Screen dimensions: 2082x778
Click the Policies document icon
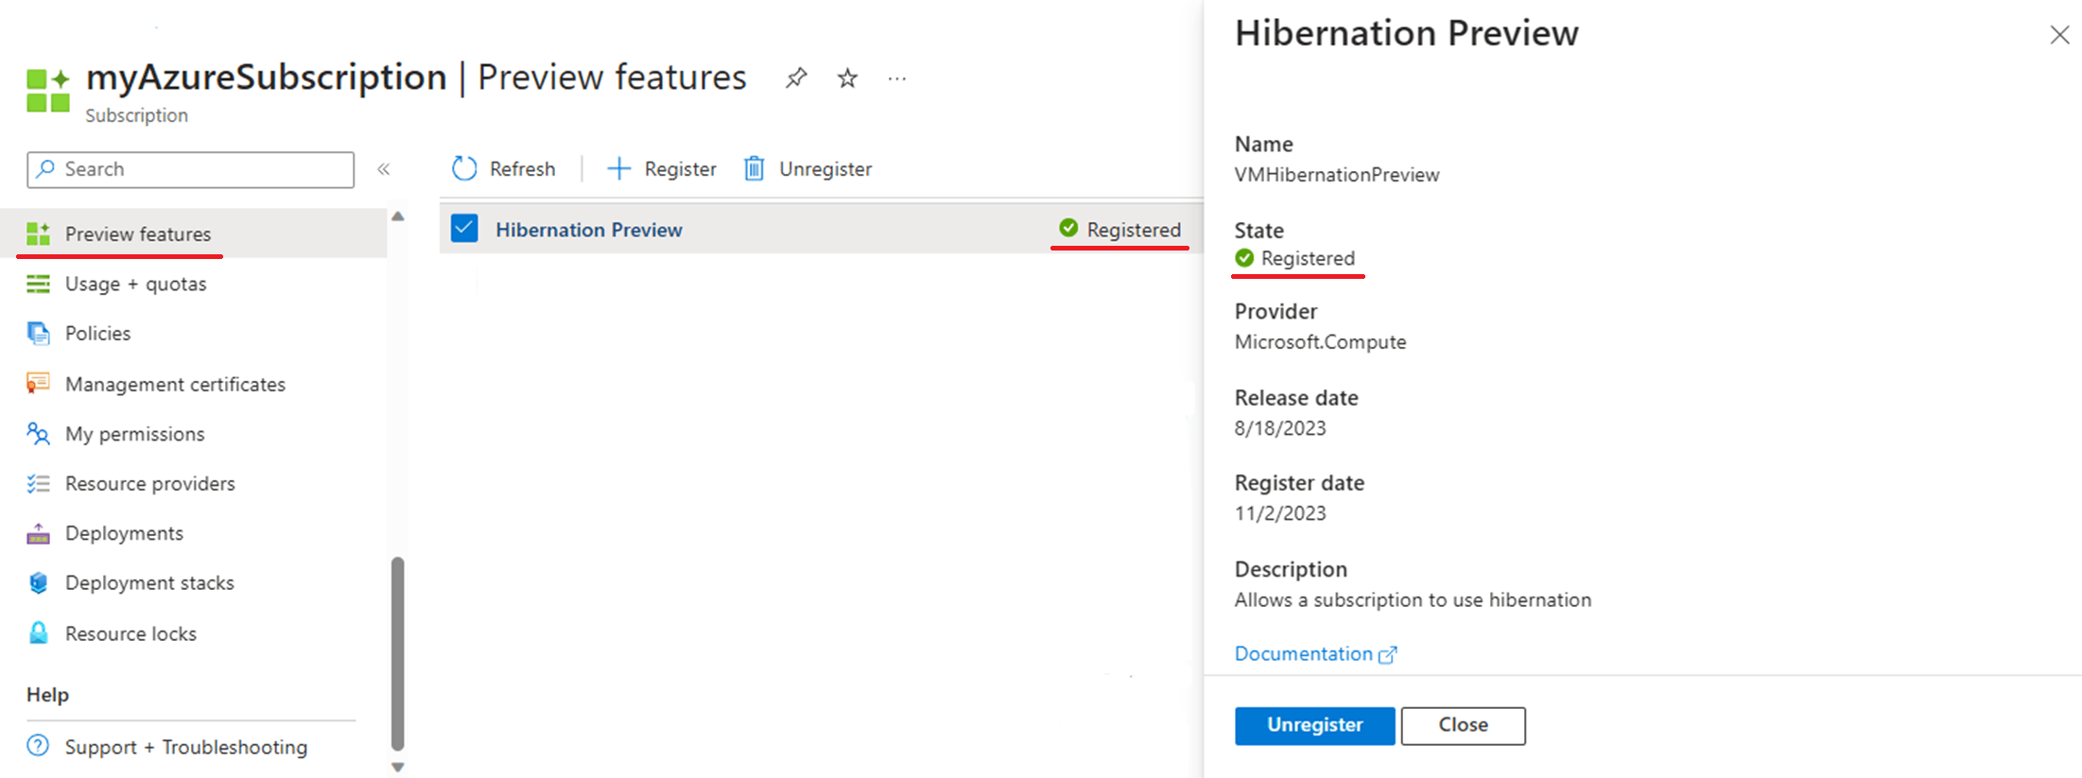pos(38,333)
